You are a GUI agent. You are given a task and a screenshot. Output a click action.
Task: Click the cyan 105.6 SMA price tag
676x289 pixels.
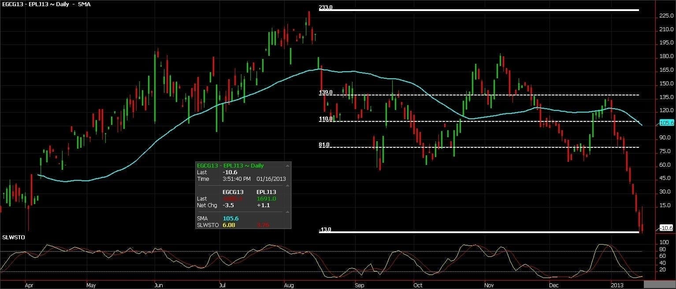point(666,123)
